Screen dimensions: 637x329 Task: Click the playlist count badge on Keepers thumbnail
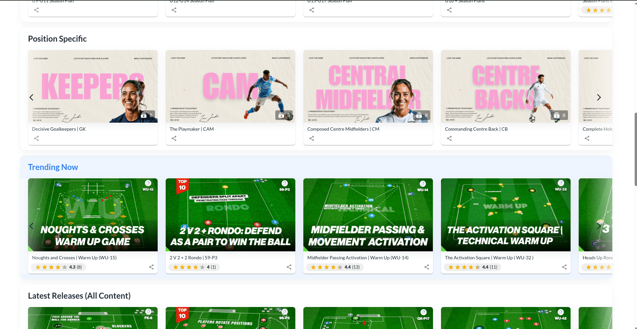[147, 115]
